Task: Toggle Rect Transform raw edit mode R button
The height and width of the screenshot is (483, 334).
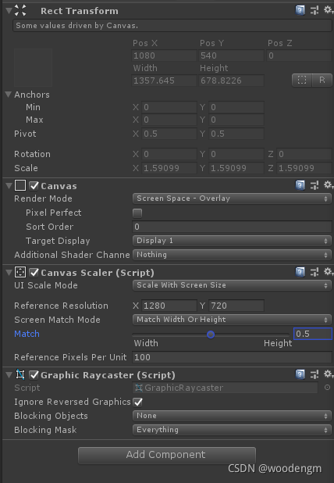Action: (322, 80)
